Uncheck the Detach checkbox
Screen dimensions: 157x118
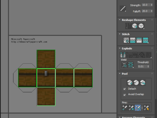[x=125, y=89]
